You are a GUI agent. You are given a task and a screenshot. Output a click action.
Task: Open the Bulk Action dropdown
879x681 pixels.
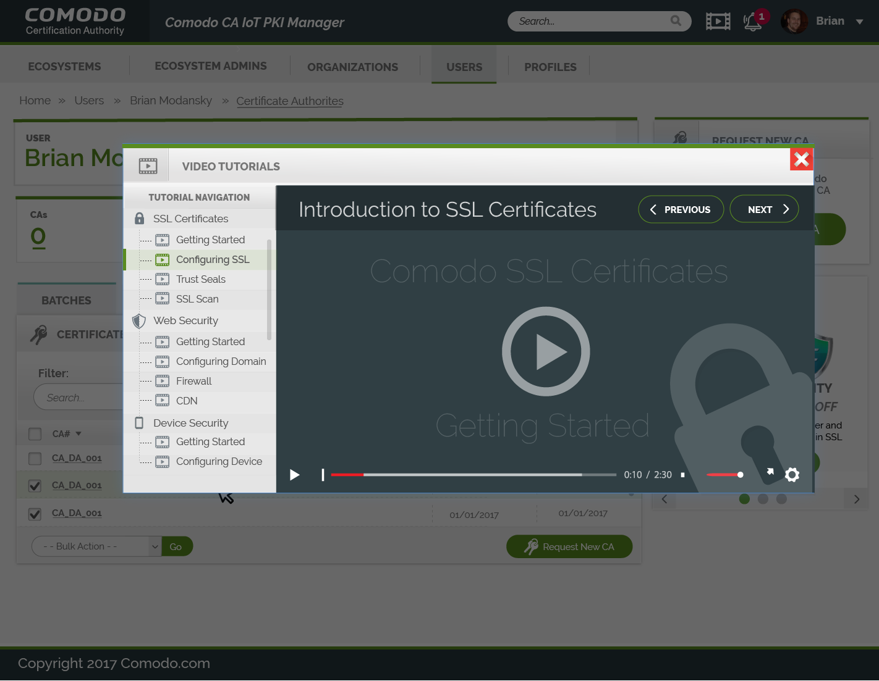(96, 546)
